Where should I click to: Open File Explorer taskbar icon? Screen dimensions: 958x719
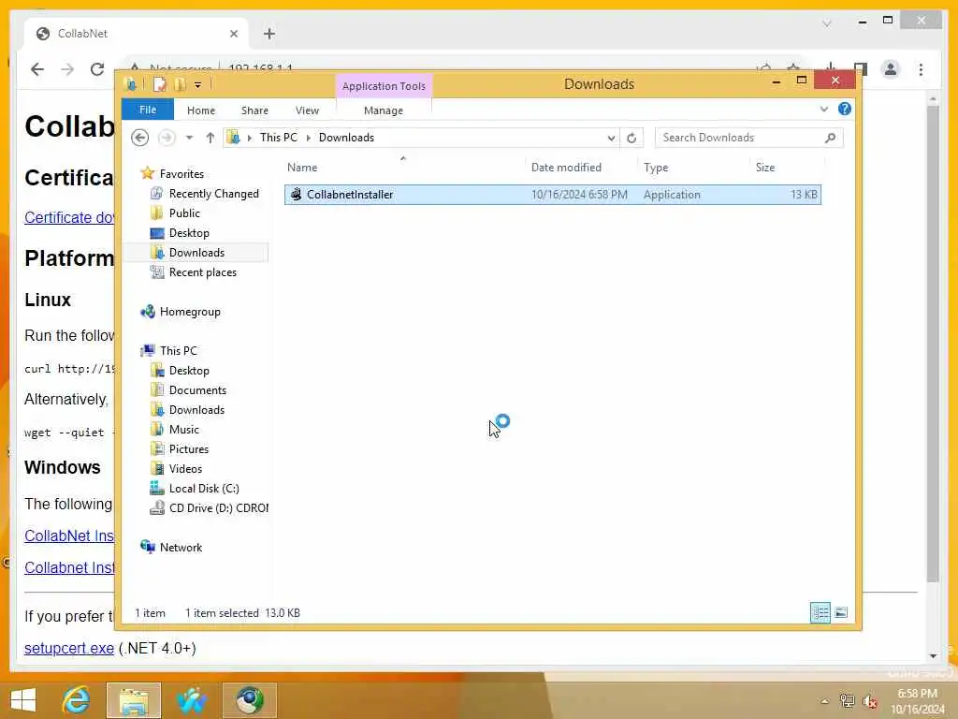pyautogui.click(x=134, y=700)
